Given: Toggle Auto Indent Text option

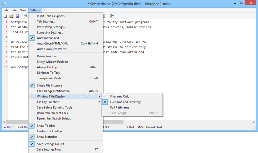Looking at the screenshot, I should (x=66, y=38).
